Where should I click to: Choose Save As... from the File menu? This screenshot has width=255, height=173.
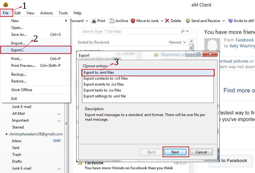(x=36, y=35)
